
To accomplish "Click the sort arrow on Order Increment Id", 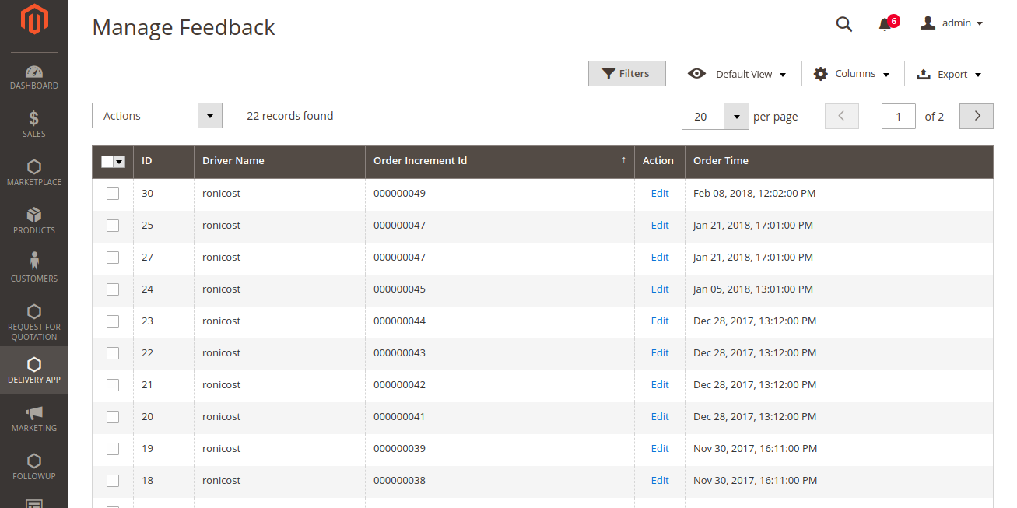I will (x=623, y=160).
